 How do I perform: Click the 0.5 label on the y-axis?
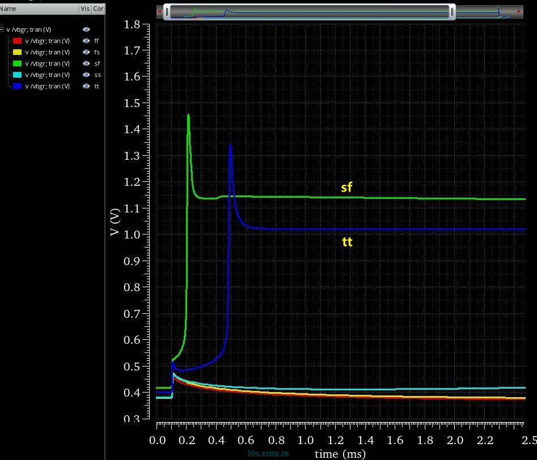132,366
